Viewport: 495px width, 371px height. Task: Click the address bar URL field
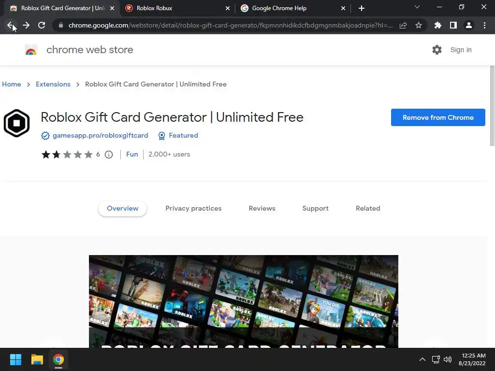[231, 25]
